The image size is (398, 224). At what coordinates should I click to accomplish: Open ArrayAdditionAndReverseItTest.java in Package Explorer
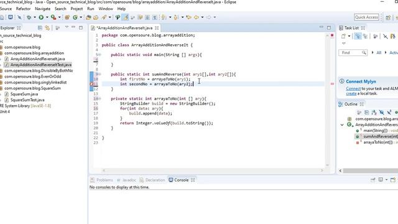(x=40, y=65)
